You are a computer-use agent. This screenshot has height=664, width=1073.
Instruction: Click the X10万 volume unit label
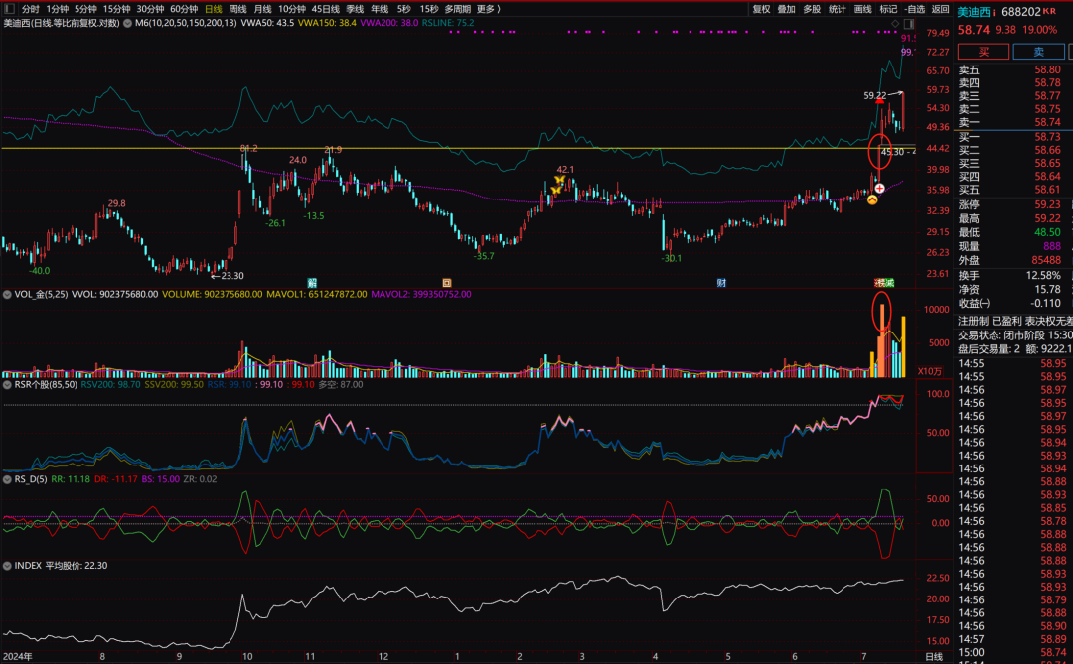point(929,371)
